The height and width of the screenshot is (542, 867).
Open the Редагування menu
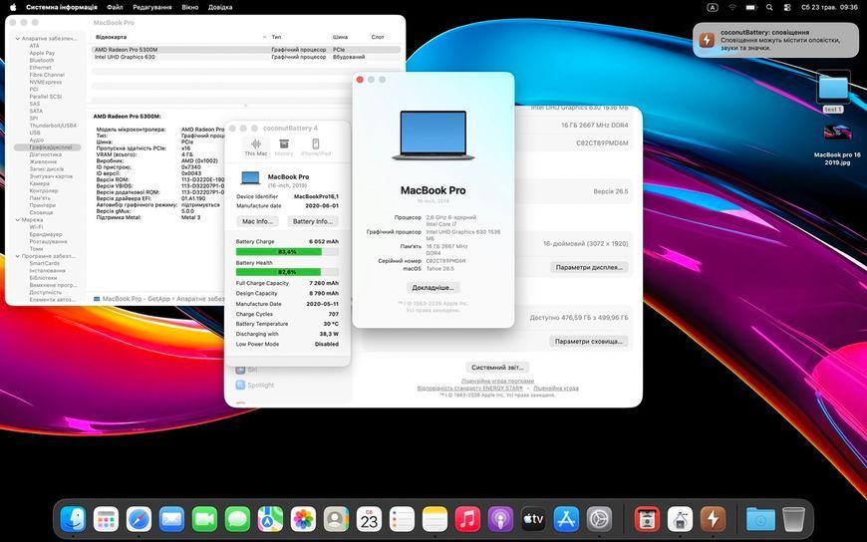[x=152, y=7]
